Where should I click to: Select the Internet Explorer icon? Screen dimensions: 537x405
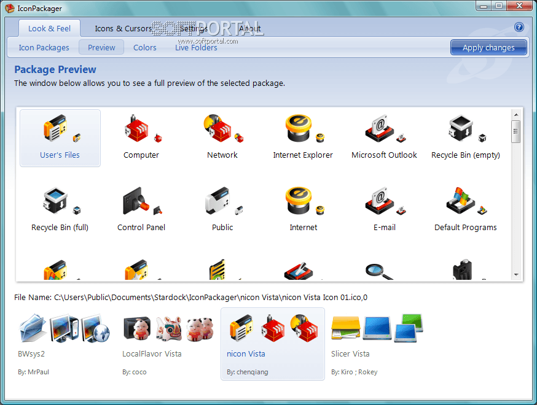tap(303, 138)
